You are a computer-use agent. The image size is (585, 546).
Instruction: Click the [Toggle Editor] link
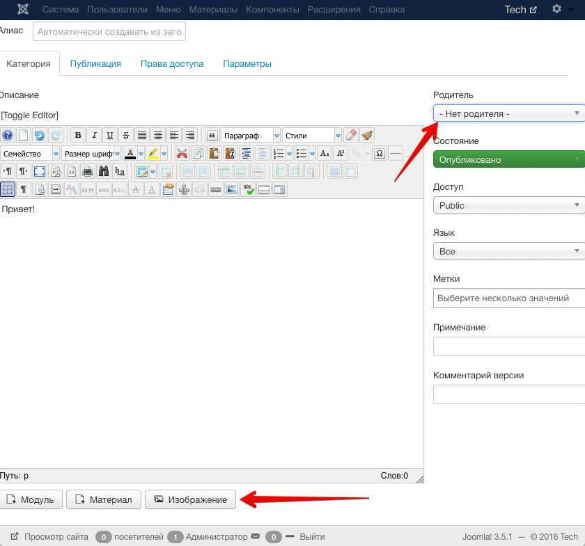point(30,115)
